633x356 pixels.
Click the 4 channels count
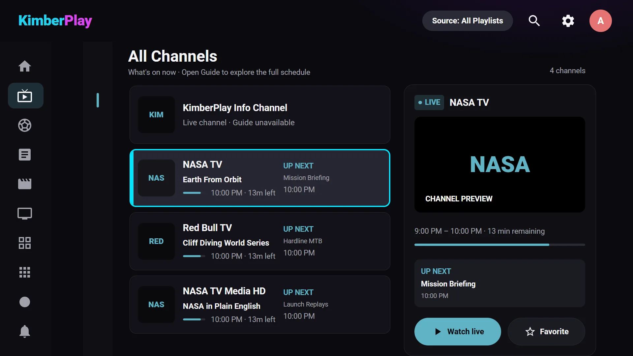[567, 71]
